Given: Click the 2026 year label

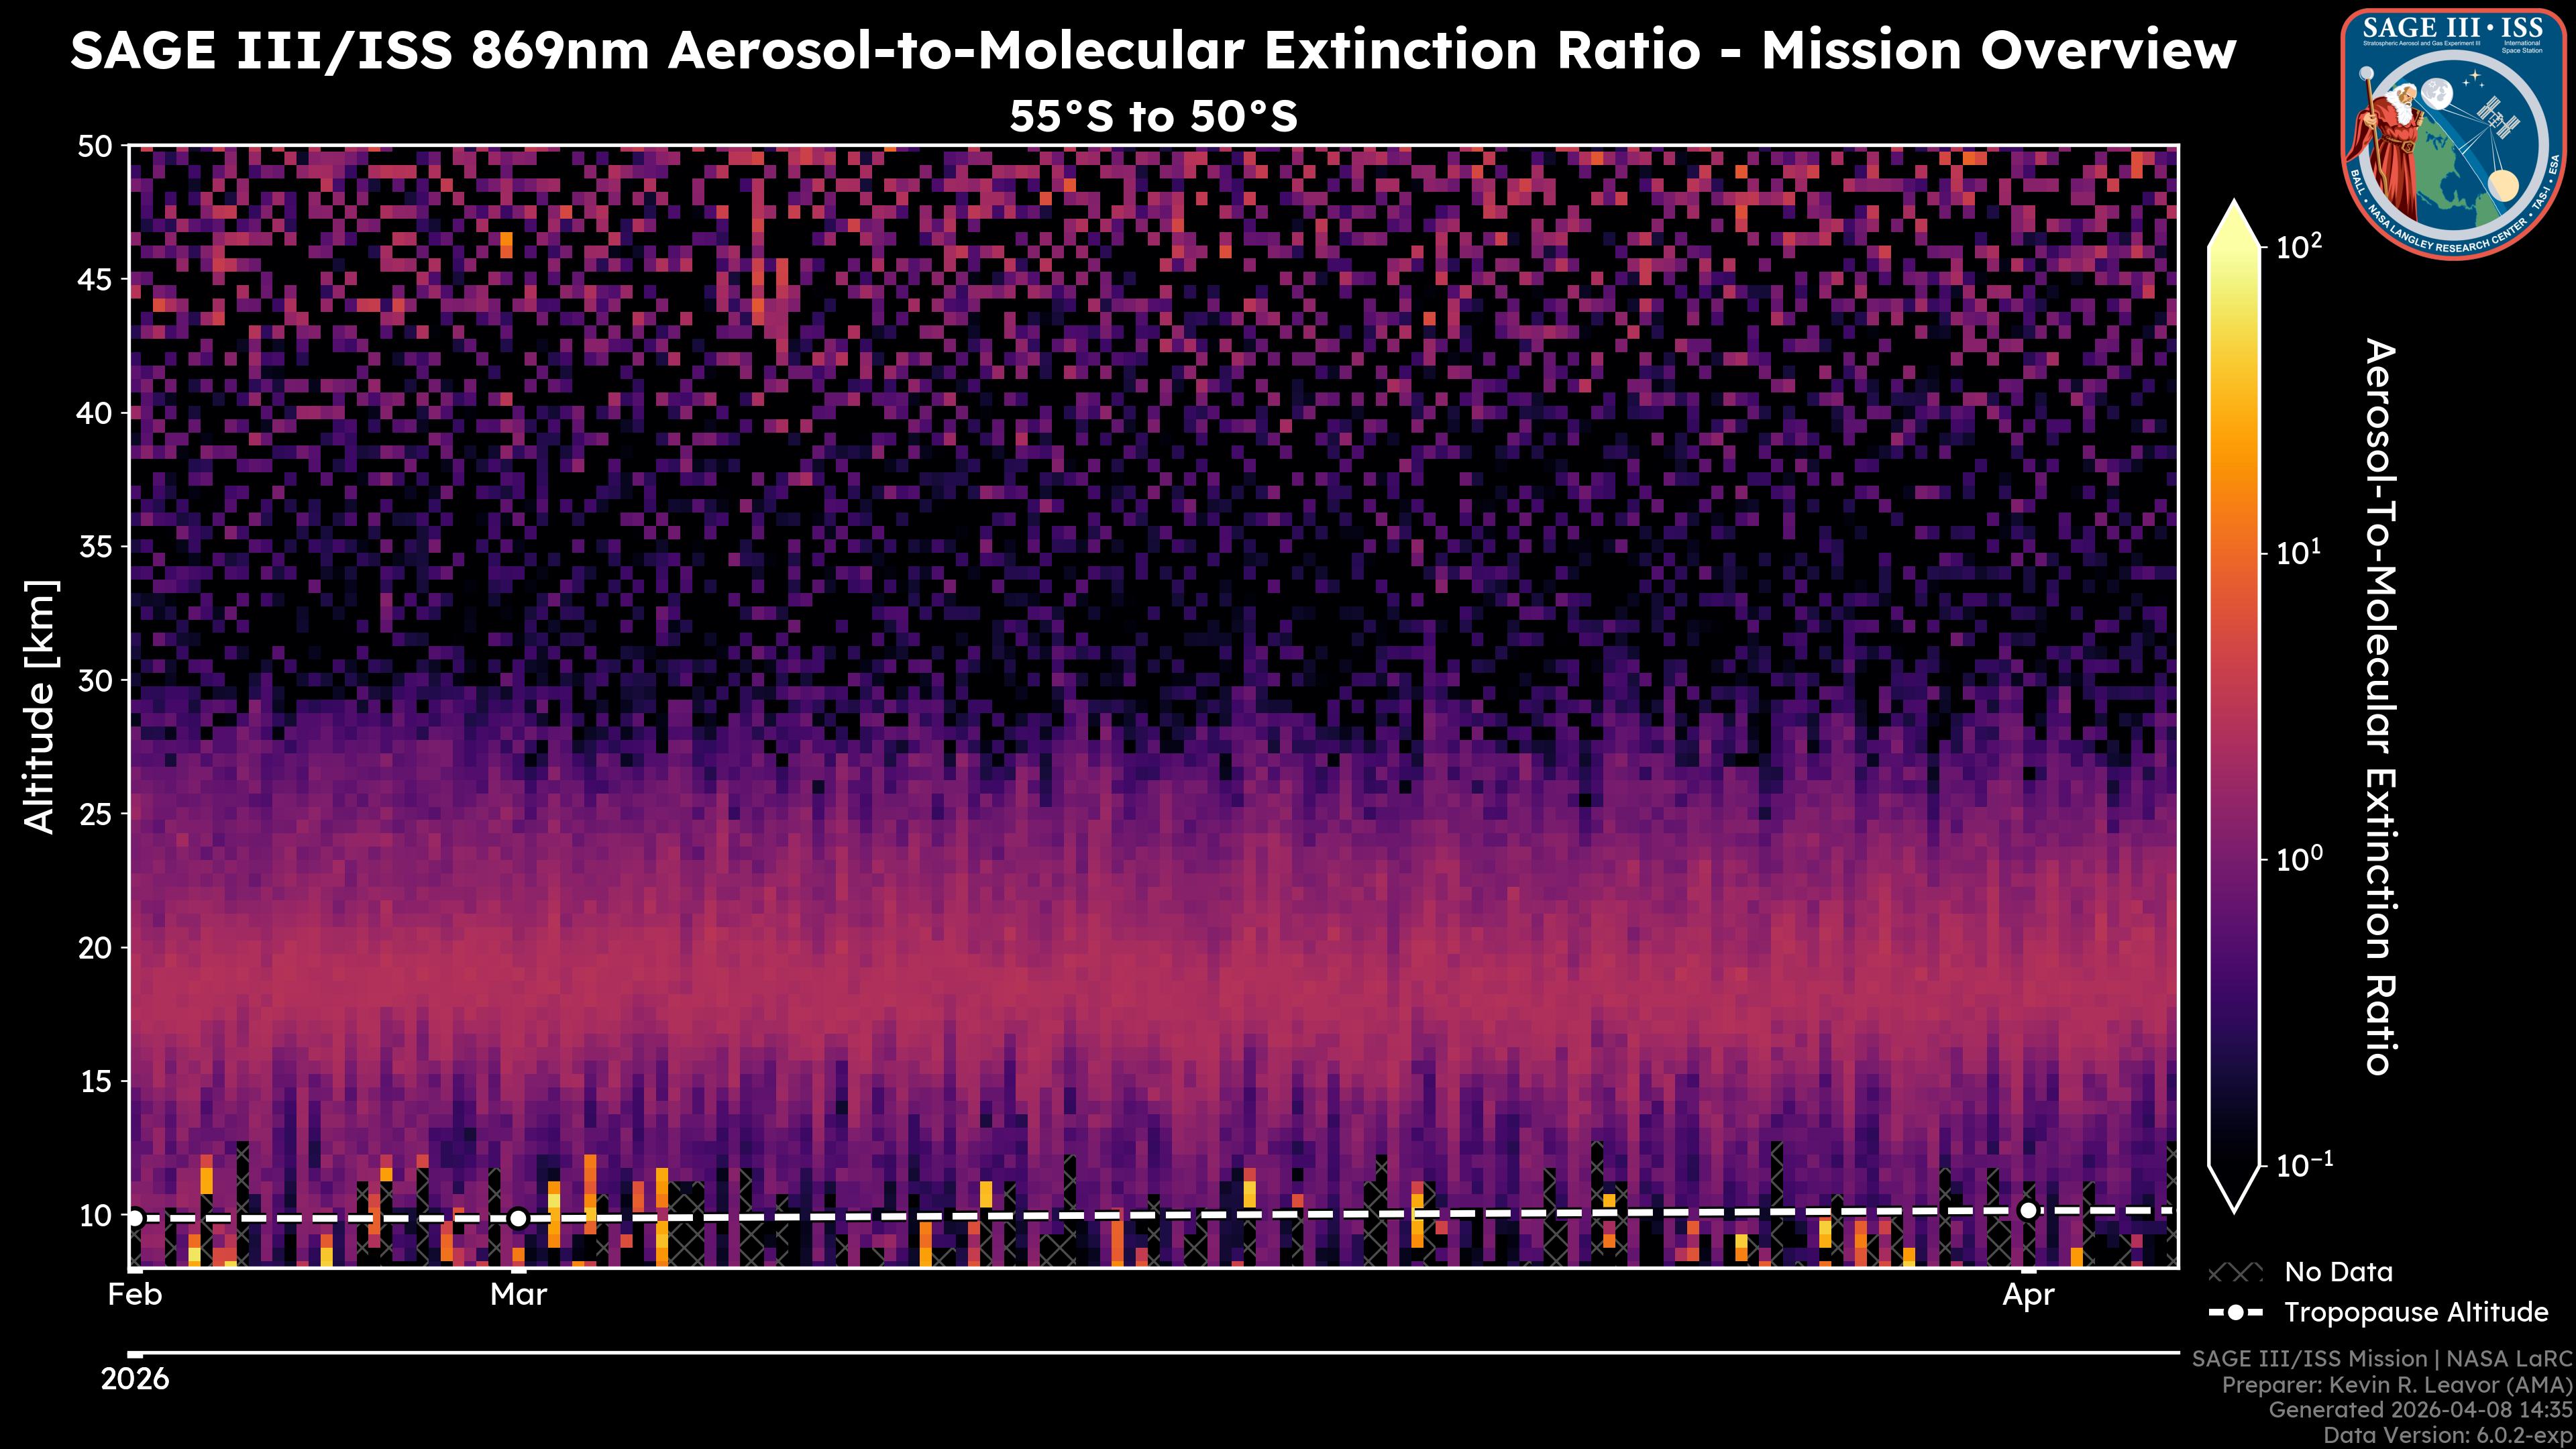Looking at the screenshot, I should [x=135, y=1380].
